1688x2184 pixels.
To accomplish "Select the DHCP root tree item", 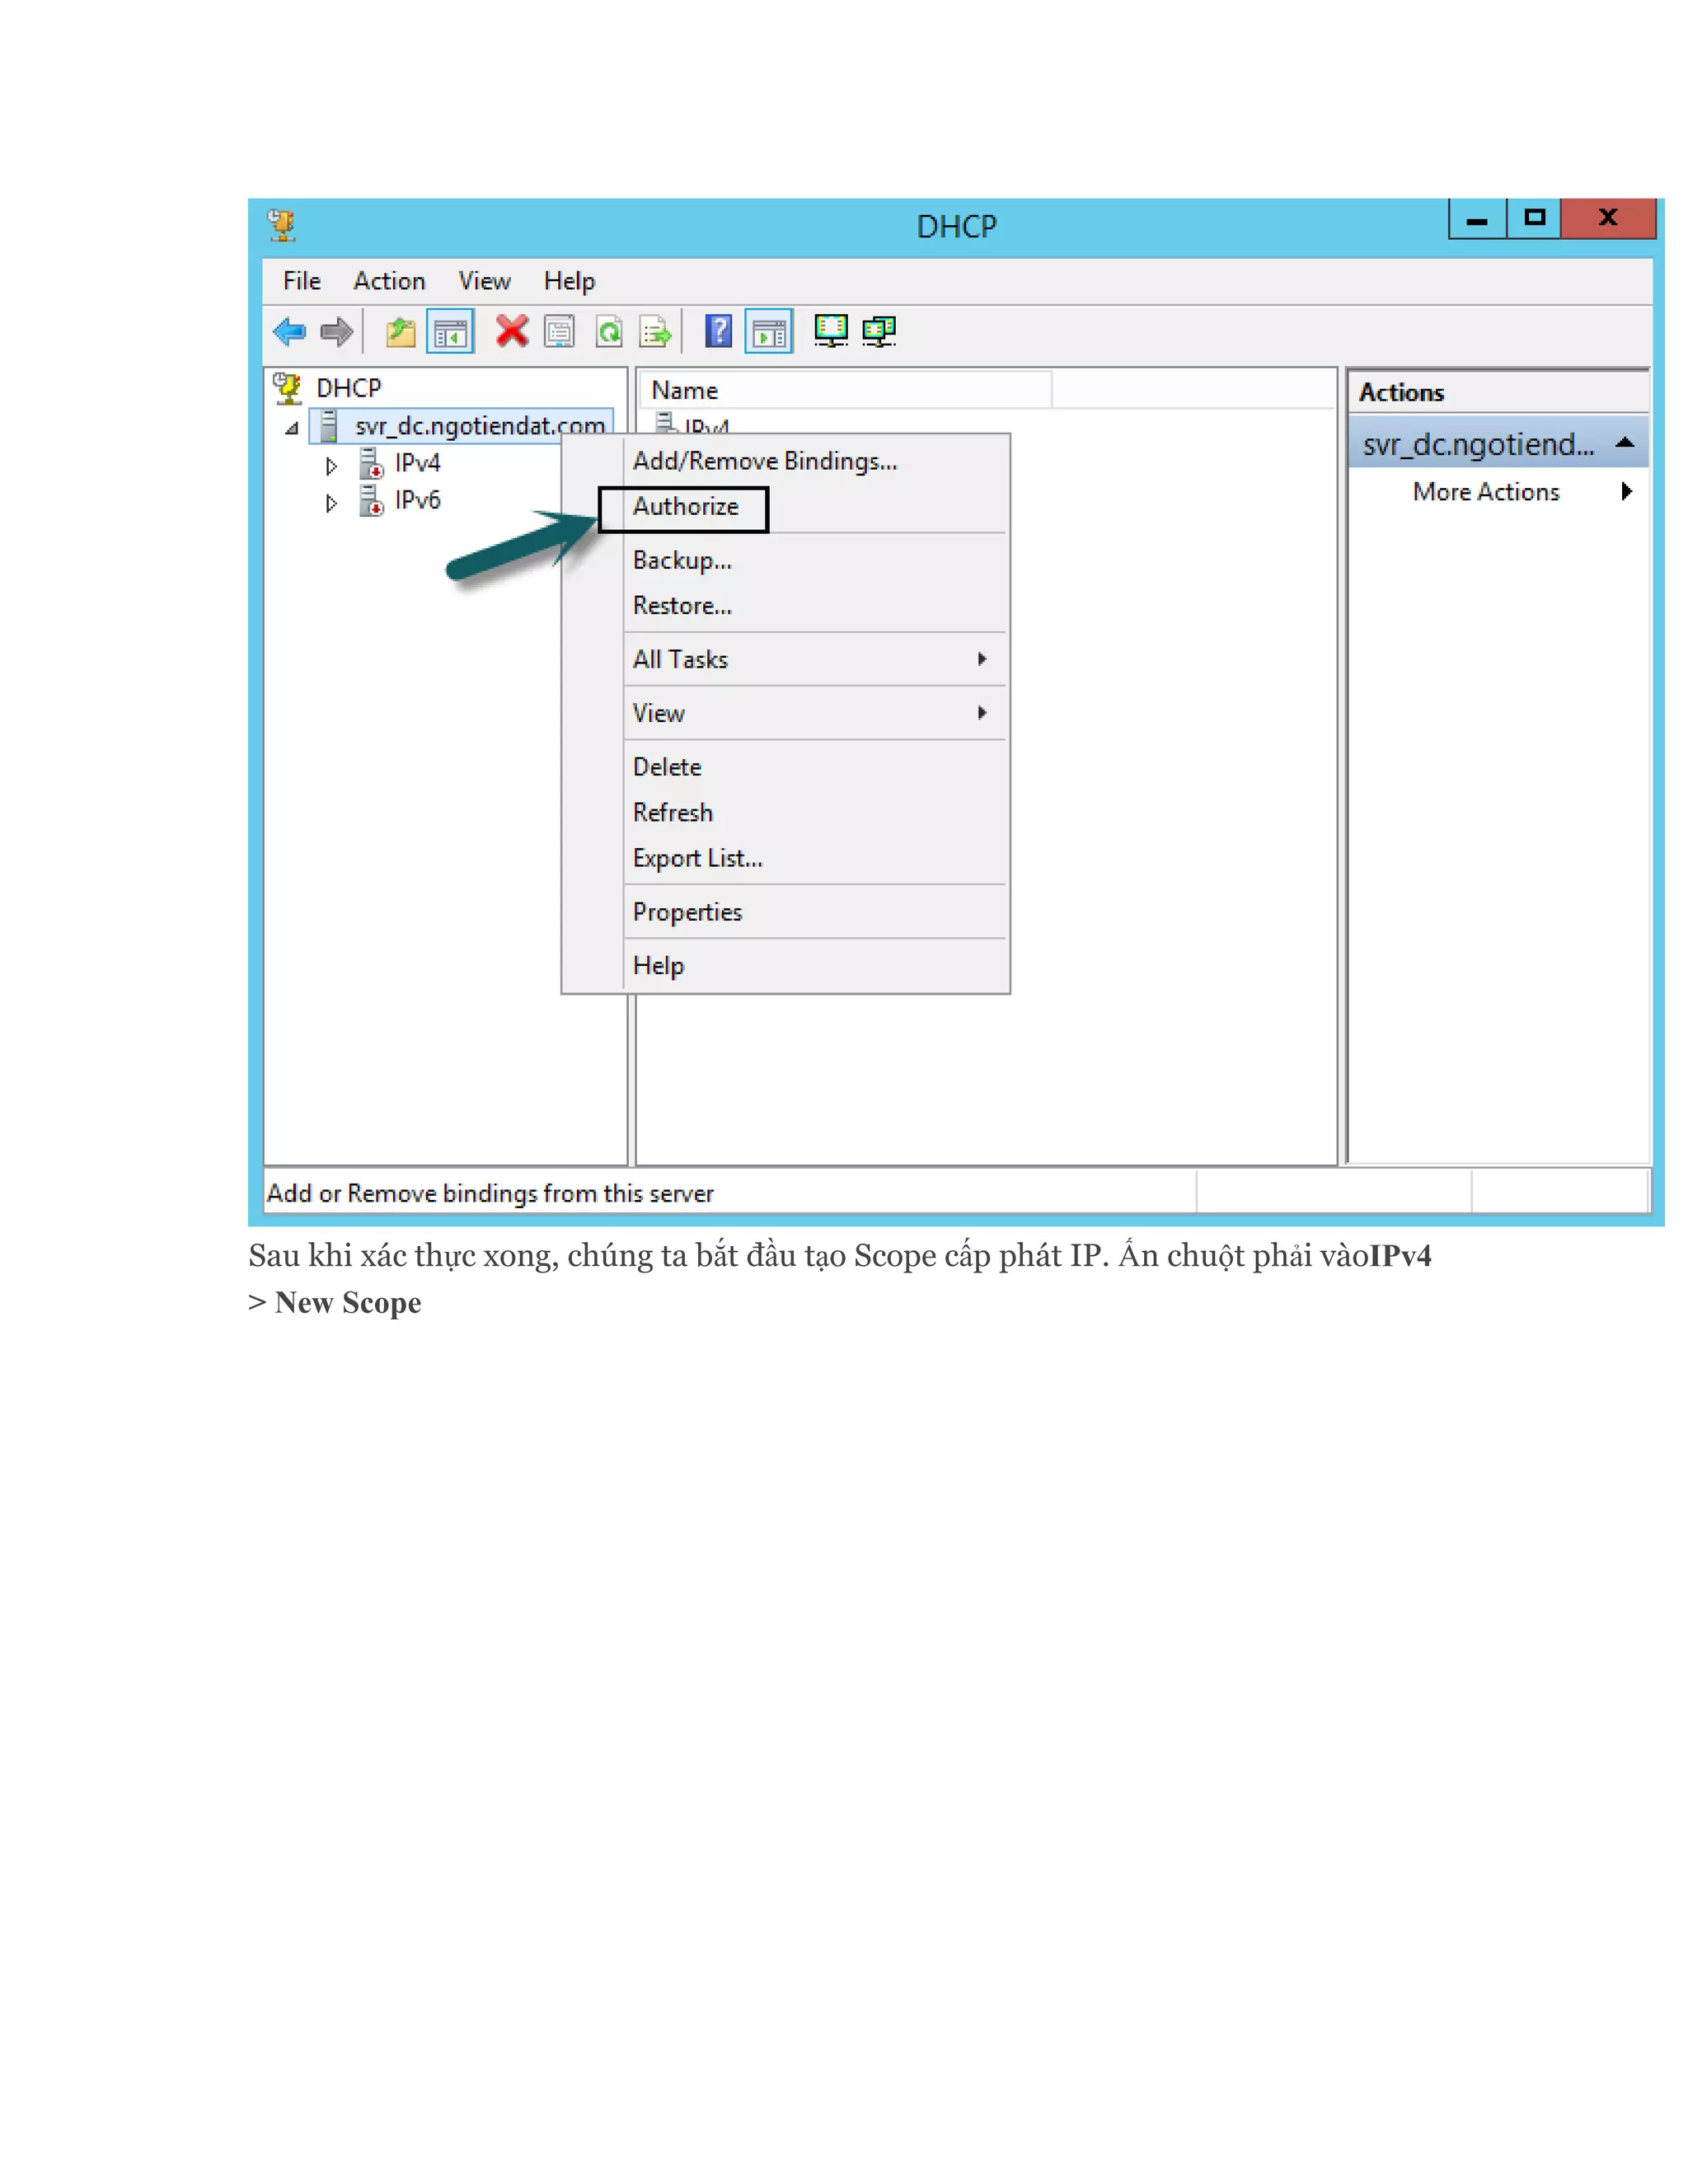I will 348,388.
